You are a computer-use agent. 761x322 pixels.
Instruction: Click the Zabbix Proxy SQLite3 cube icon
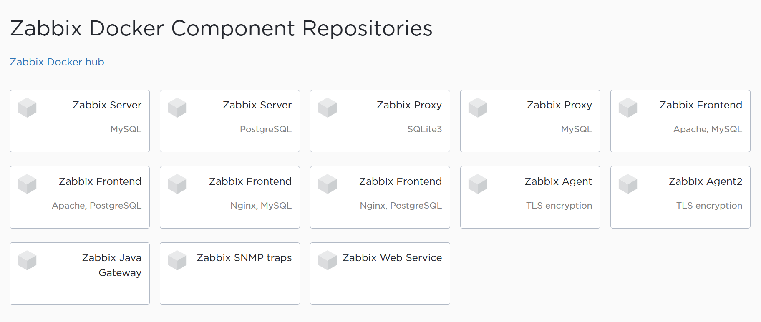(x=328, y=108)
